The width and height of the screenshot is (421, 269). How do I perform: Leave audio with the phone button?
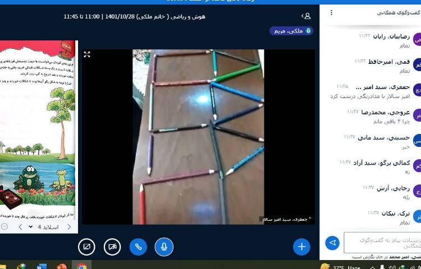138,247
